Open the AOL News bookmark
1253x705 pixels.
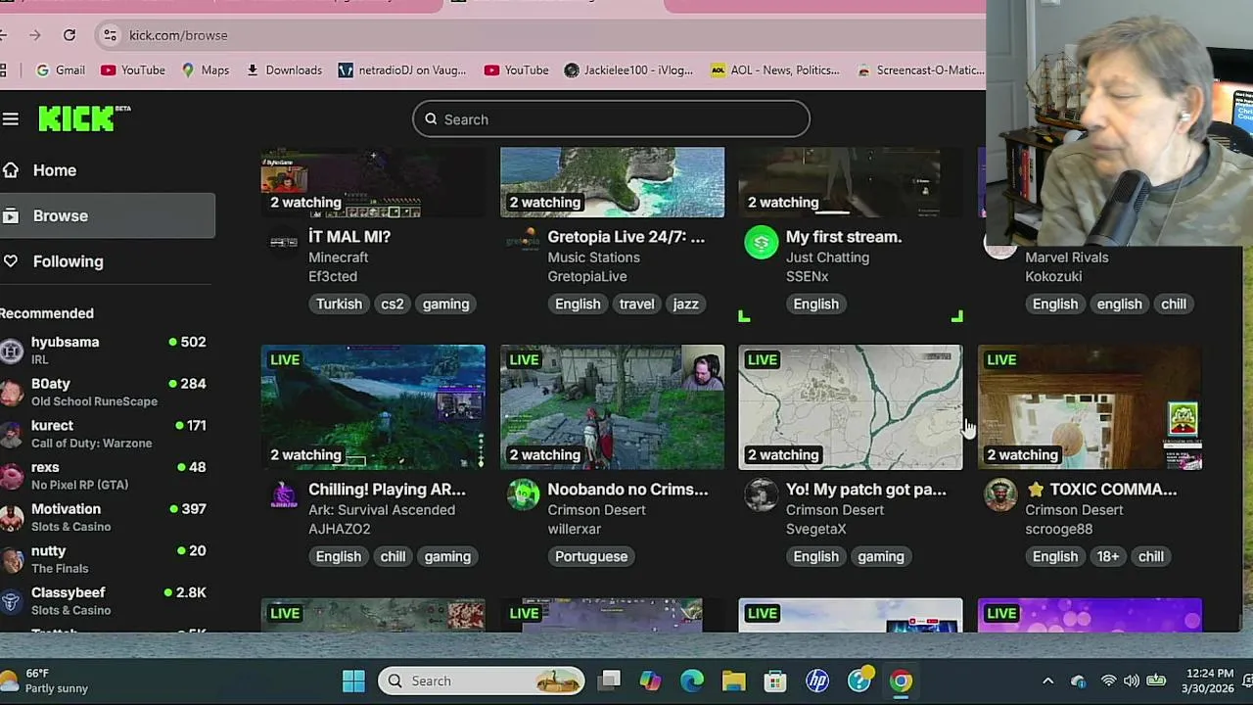pos(775,70)
